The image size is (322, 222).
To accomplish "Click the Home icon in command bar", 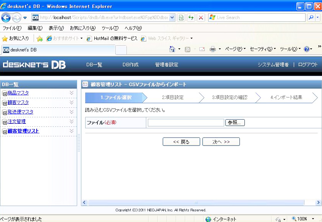I will [x=172, y=49].
